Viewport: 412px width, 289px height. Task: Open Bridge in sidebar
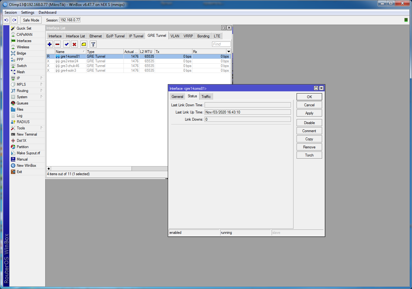(27, 53)
